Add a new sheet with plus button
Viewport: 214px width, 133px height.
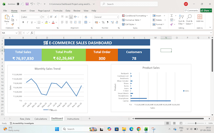click(x=89, y=119)
